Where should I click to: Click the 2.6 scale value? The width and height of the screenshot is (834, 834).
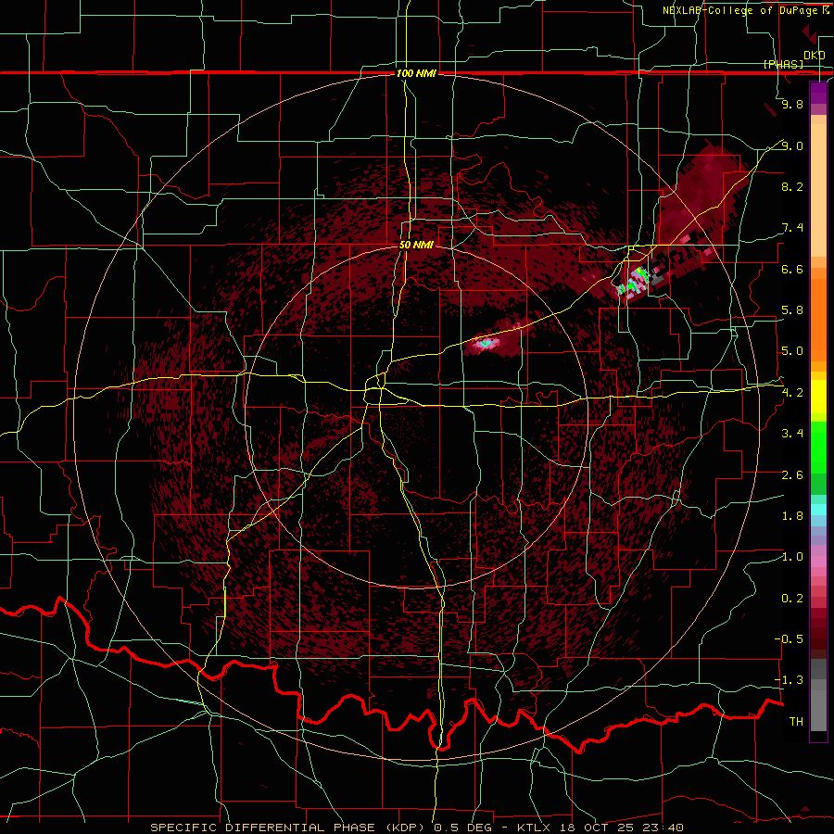tap(792, 475)
